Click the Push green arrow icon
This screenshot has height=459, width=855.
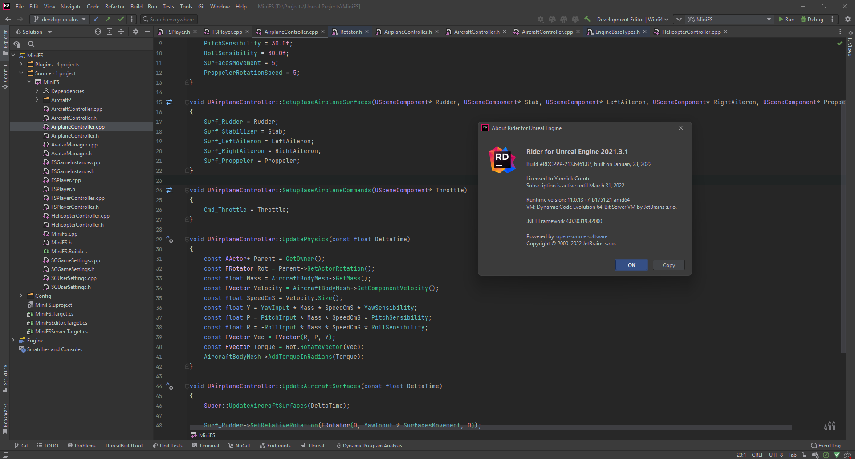tap(108, 19)
